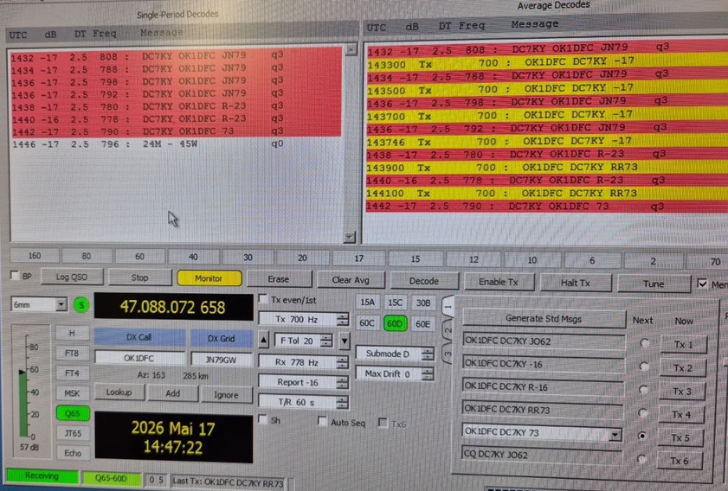
Task: Toggle the yellow Monitor button
Action: pyautogui.click(x=209, y=278)
